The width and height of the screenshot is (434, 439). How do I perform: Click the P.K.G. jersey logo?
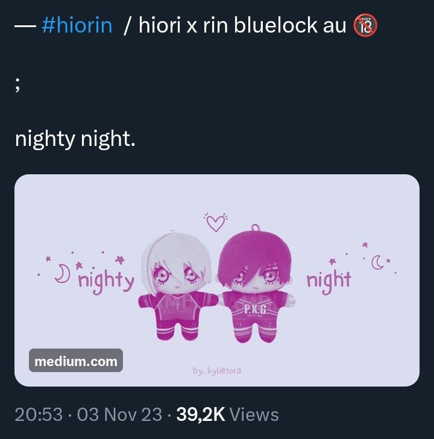point(256,310)
